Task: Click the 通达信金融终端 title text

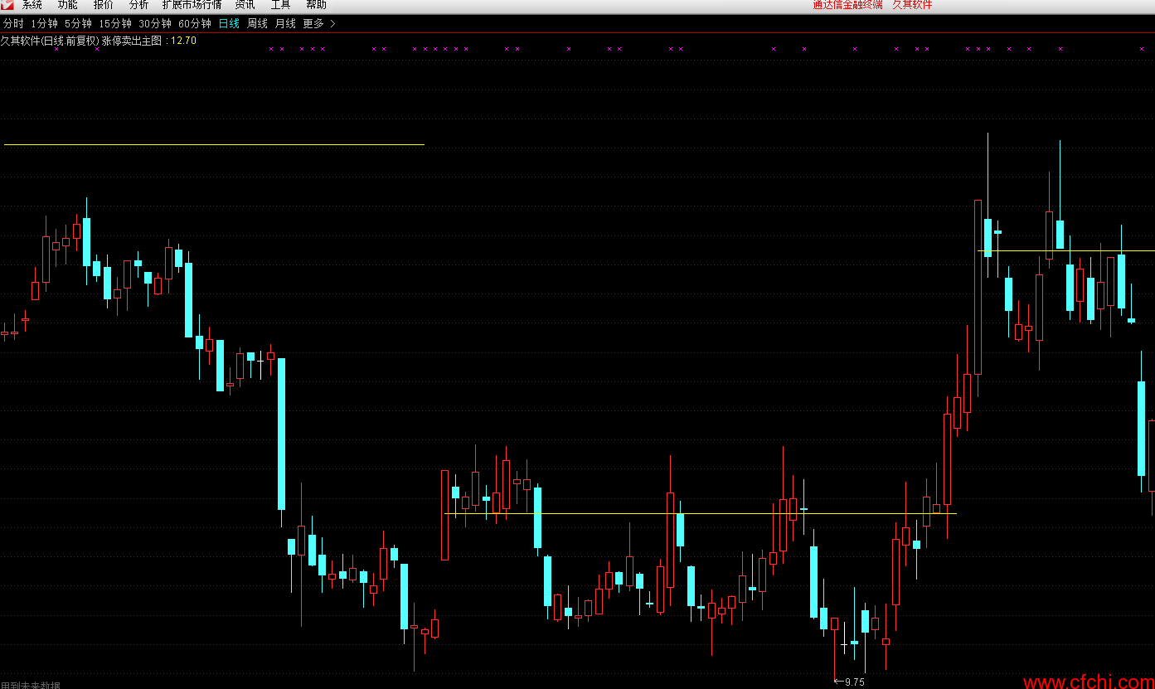Action: 847,5
